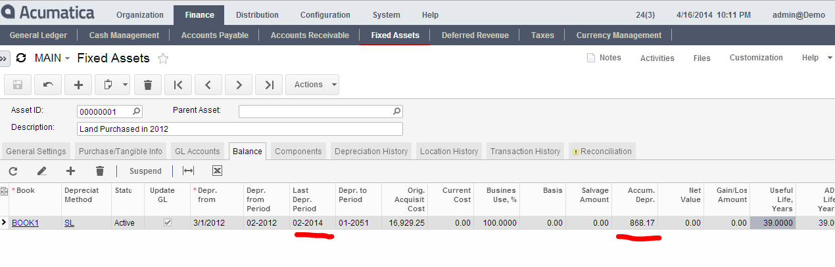This screenshot has height=267, width=835.
Task: Open Parent Asset lookup magnifier
Action: pos(396,112)
